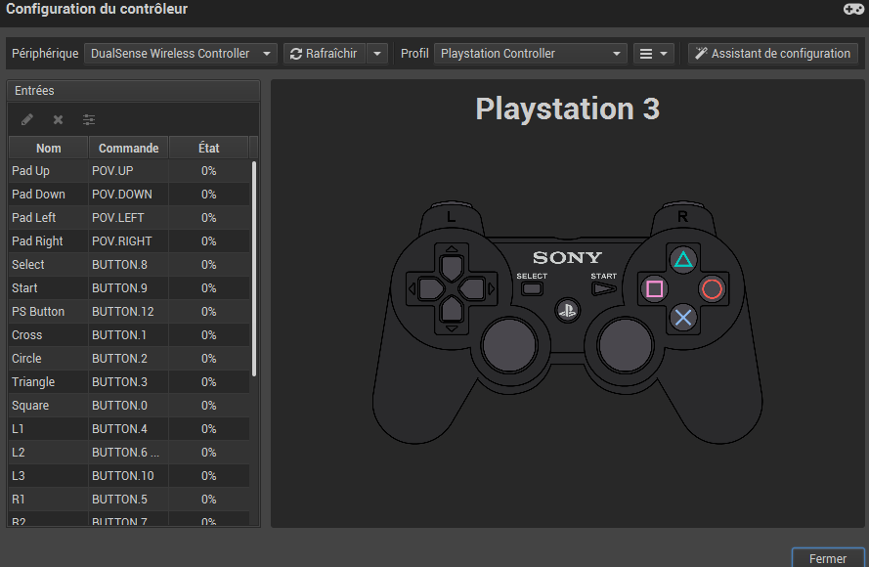Click the SELECT button on controller image
869x567 pixels.
click(x=532, y=288)
